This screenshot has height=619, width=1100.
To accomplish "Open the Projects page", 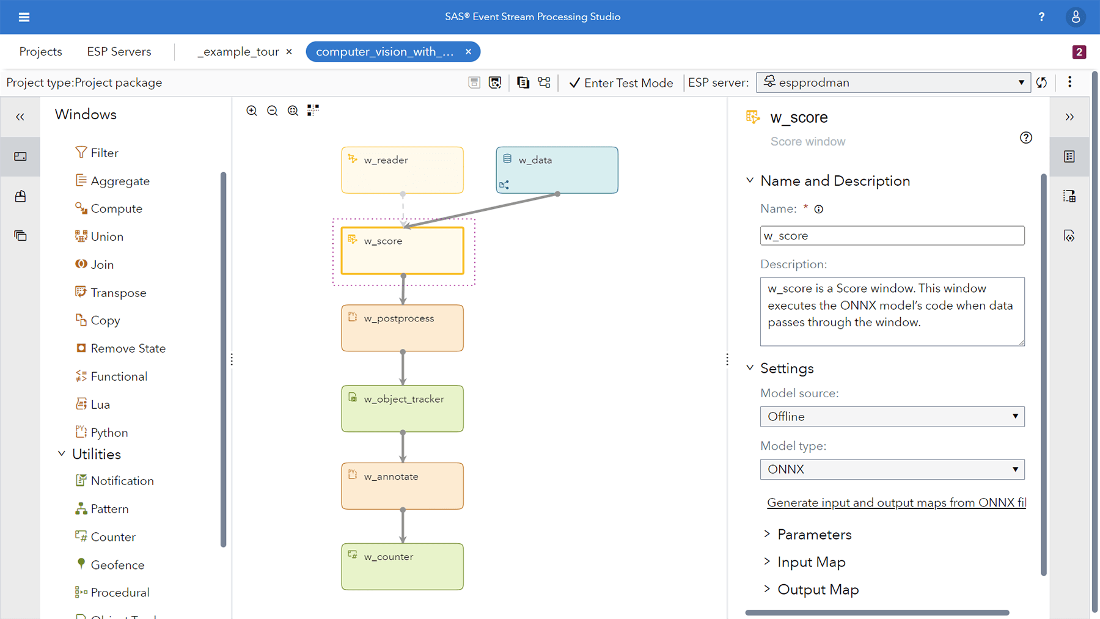I will (x=40, y=52).
